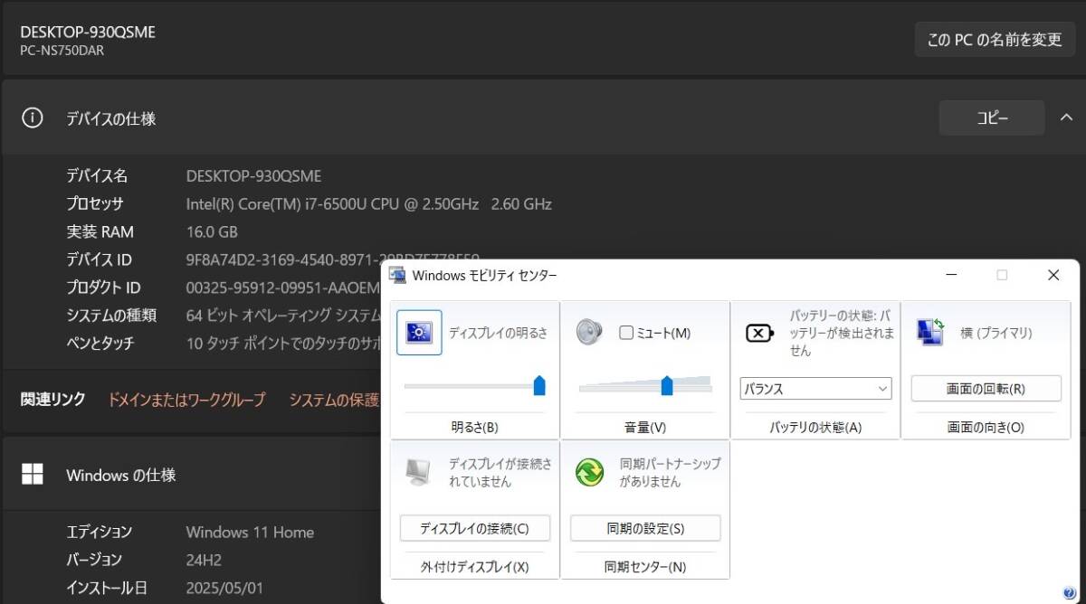Open the システムの保護 link
Viewport: 1086px width, 604px height.
tap(334, 400)
